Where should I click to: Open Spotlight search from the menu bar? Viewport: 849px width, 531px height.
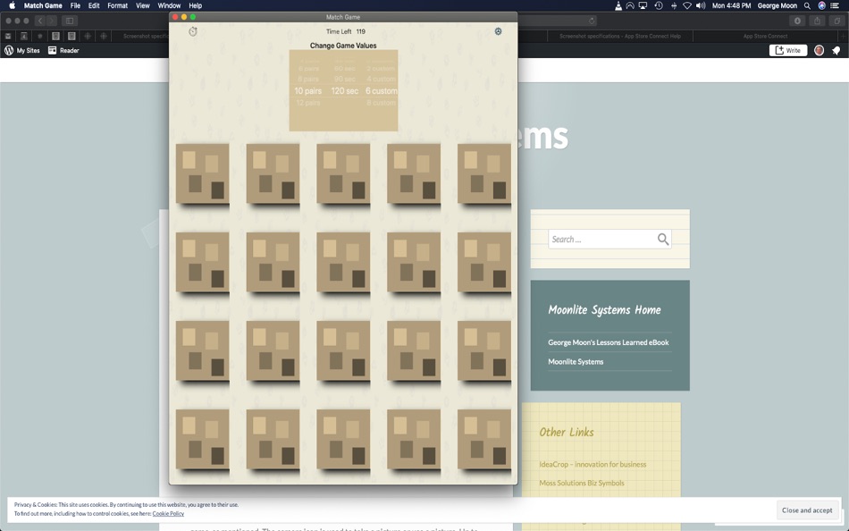tap(806, 5)
